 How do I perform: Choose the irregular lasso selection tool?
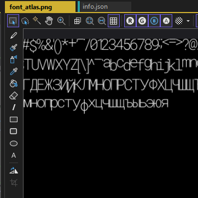coord(25,21)
